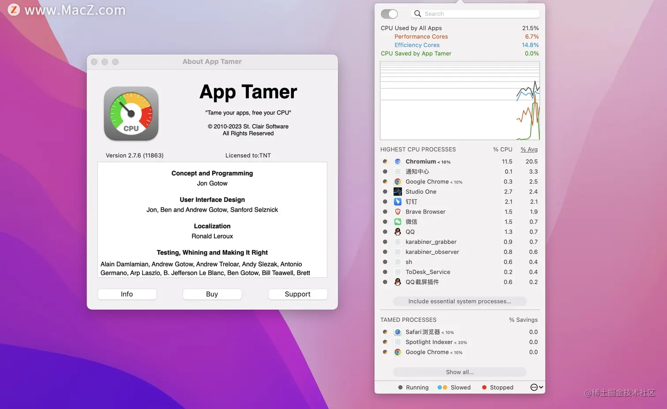Click the status dot beside Chromium
Viewport: 667px width, 409px height.
pyautogui.click(x=385, y=162)
